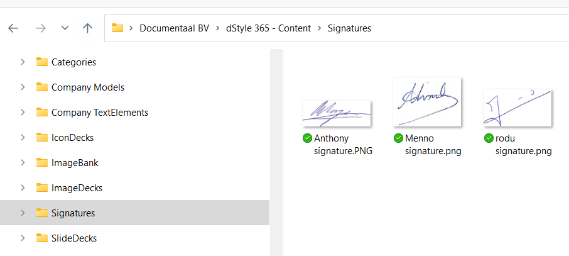569x256 pixels.
Task: Click the folder icon in address bar
Action: click(x=117, y=28)
